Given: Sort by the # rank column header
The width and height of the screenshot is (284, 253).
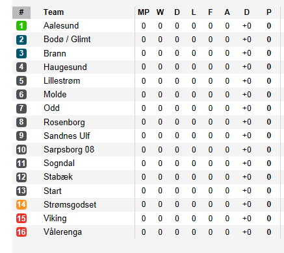Looking at the screenshot, I should click(x=21, y=12).
